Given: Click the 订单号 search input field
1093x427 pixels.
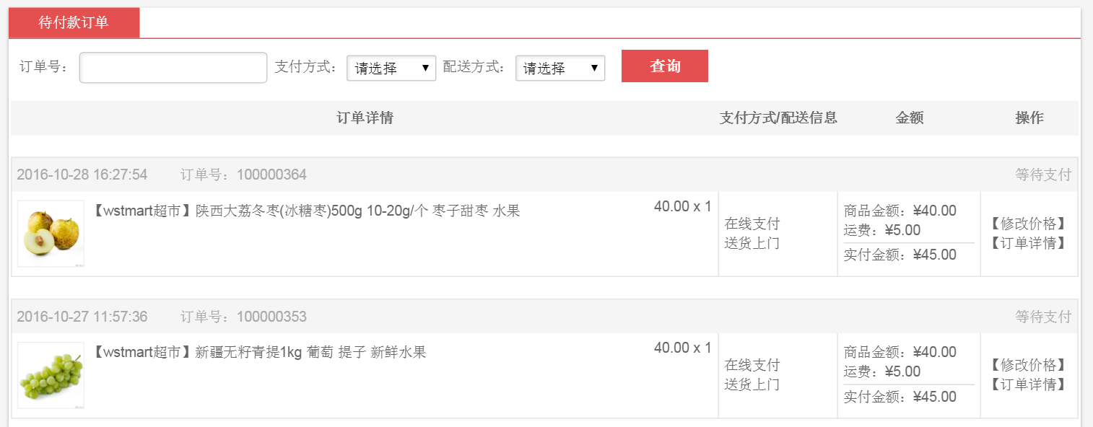Looking at the screenshot, I should 173,68.
